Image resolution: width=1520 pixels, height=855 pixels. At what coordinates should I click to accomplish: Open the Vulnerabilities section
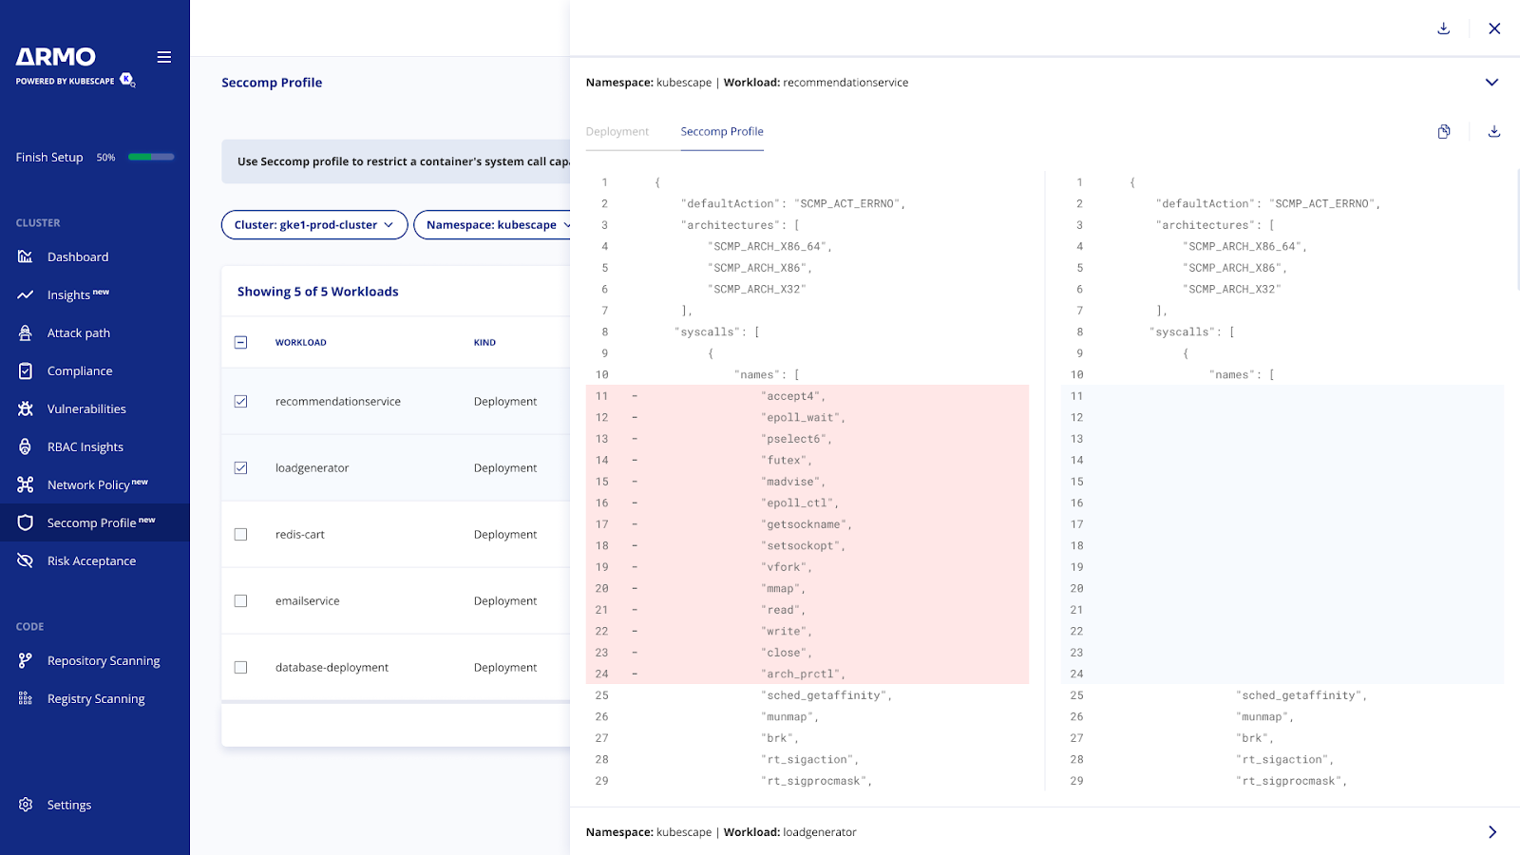(x=86, y=408)
